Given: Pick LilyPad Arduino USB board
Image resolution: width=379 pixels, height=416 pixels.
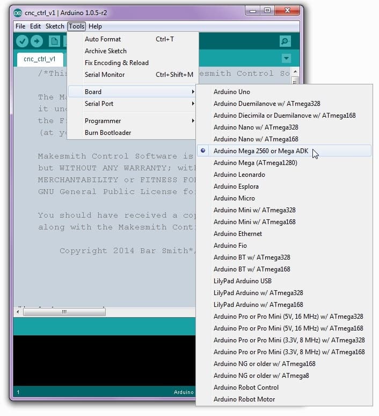Looking at the screenshot, I should click(x=242, y=281).
